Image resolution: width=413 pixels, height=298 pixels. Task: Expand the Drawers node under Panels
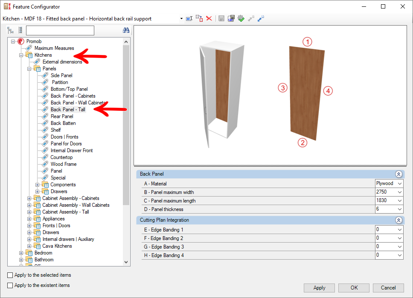[37, 191]
